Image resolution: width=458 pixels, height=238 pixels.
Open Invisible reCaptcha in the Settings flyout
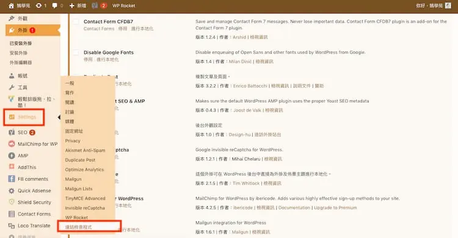click(x=85, y=208)
